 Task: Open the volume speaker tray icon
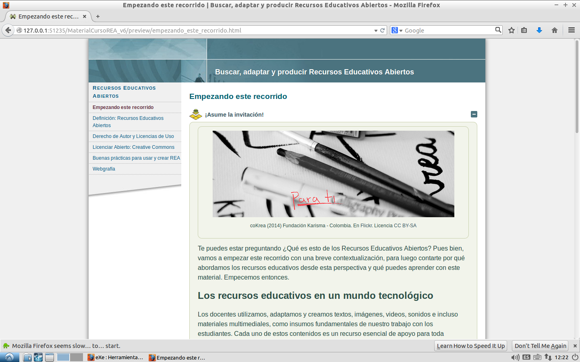coord(515,357)
